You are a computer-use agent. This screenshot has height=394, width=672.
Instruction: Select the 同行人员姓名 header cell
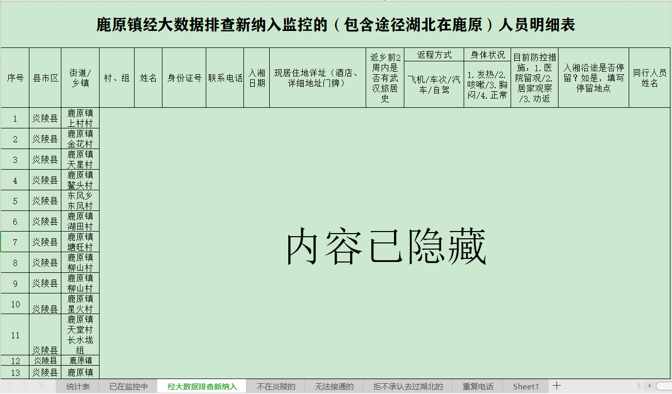[649, 78]
